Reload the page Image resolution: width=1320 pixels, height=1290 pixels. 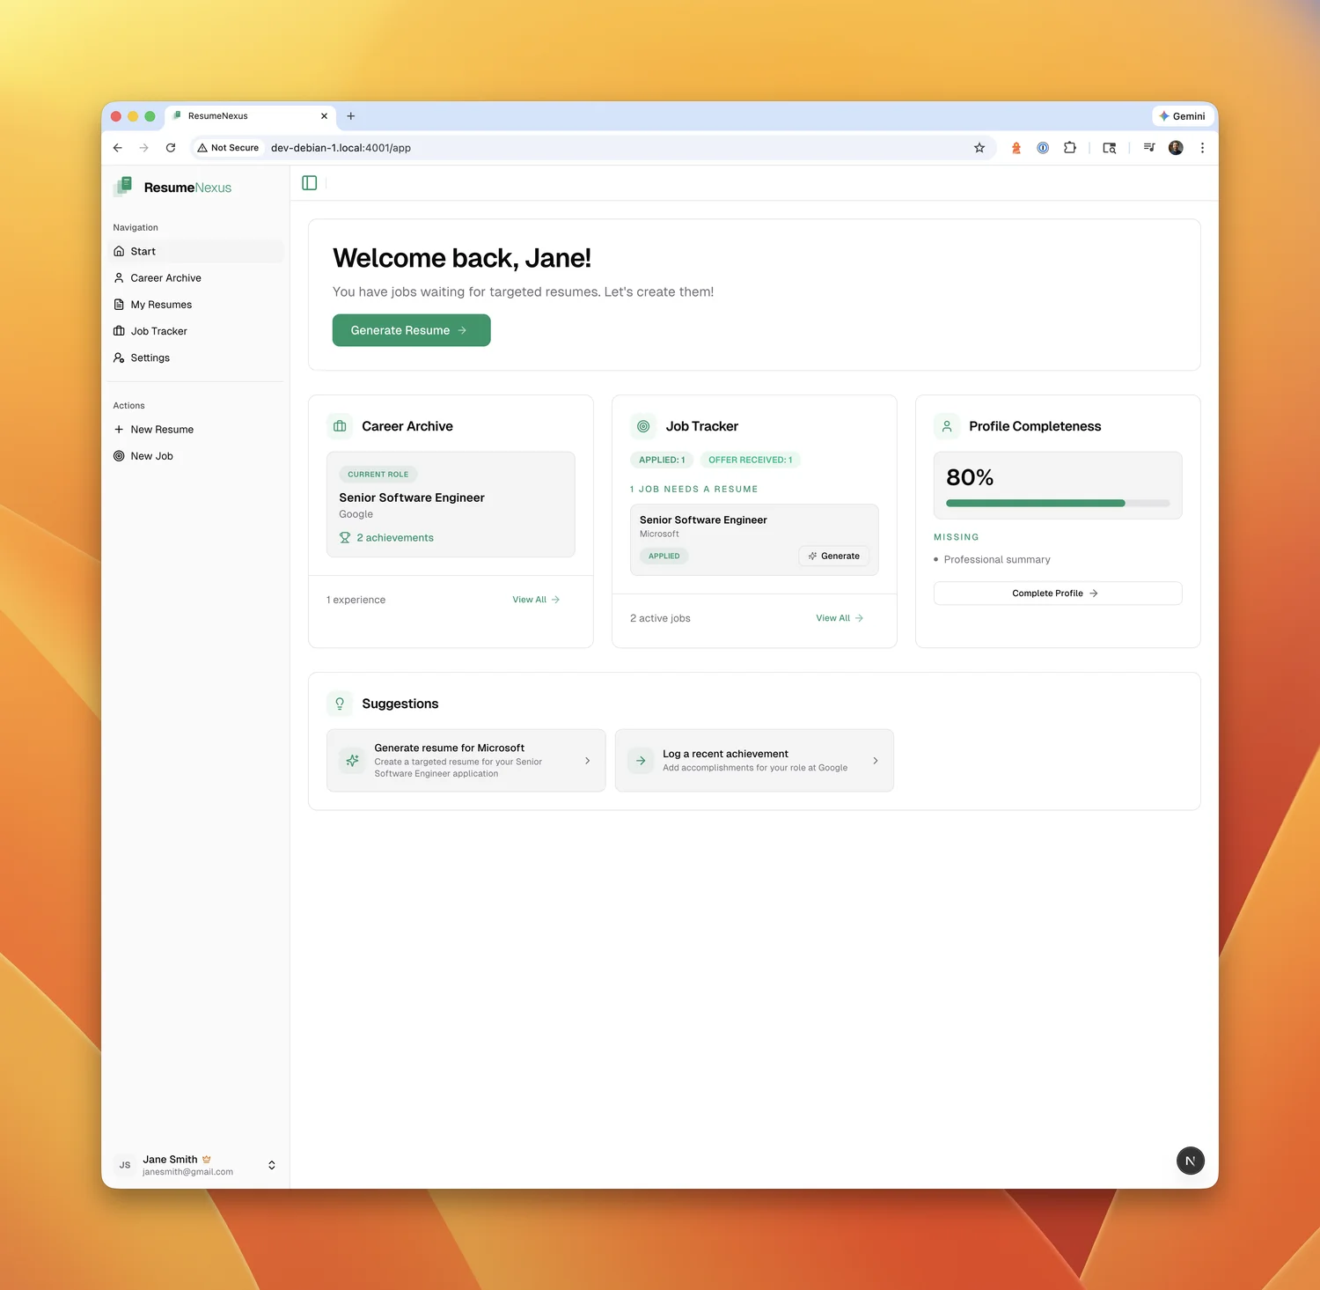point(171,148)
